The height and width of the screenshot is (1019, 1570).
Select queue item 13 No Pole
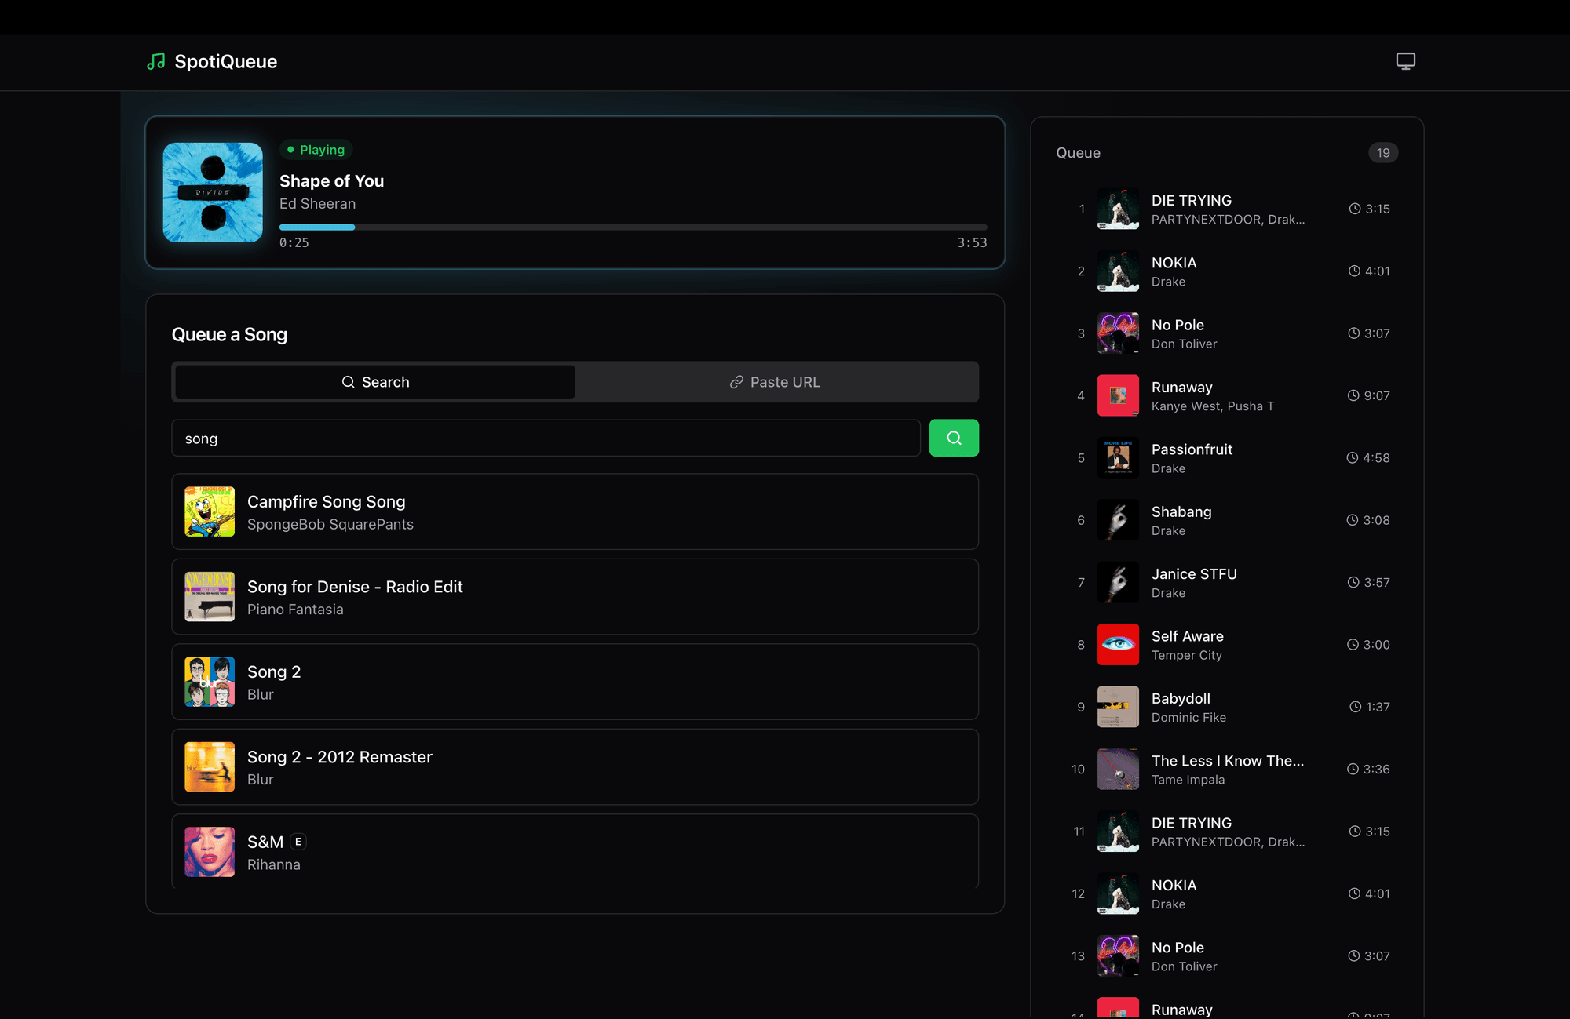pos(1227,955)
